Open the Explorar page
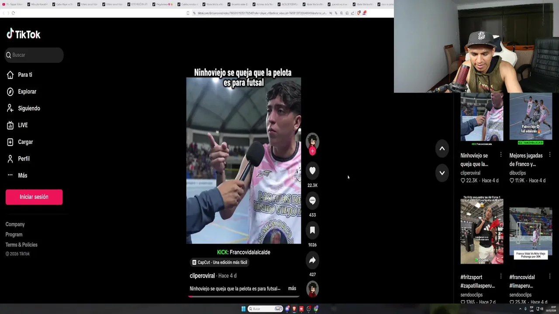Viewport: 559px width, 314px height. coord(21,92)
